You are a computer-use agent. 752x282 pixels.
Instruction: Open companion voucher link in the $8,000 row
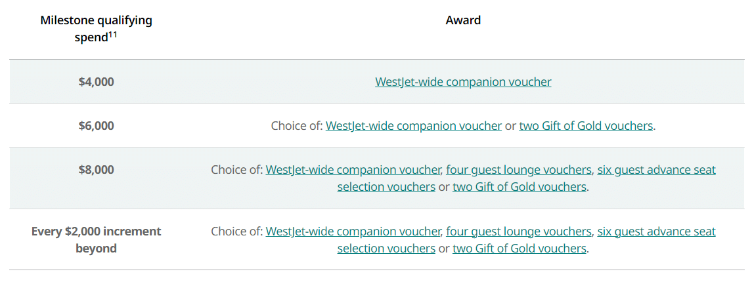pos(353,170)
